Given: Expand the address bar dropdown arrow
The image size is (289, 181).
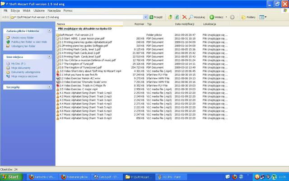Looking at the screenshot, I should click(x=145, y=17).
